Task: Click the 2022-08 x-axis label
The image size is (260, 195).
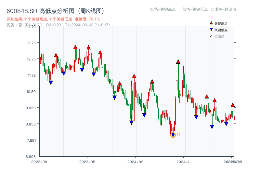Action: point(39,162)
